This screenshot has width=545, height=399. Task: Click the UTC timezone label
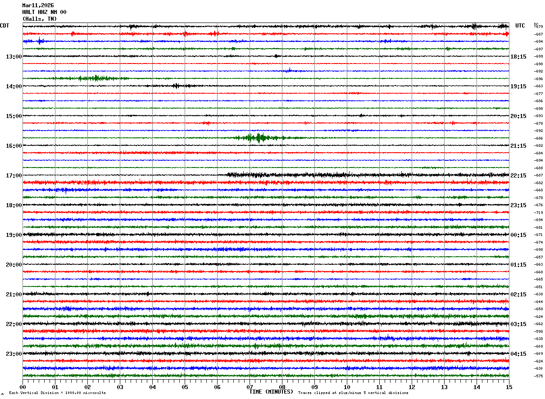click(520, 26)
